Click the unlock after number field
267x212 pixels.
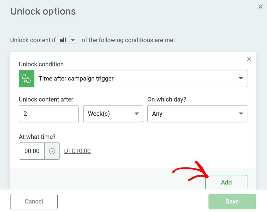coord(49,114)
